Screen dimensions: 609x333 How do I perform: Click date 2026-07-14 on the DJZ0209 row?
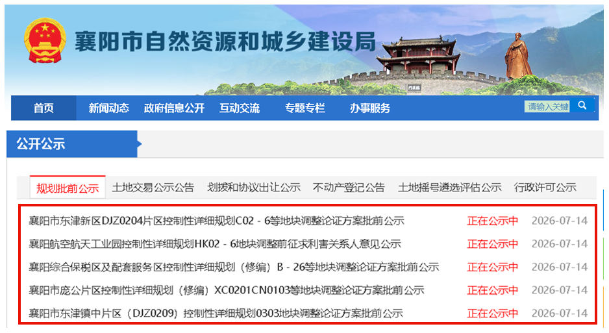click(x=560, y=314)
